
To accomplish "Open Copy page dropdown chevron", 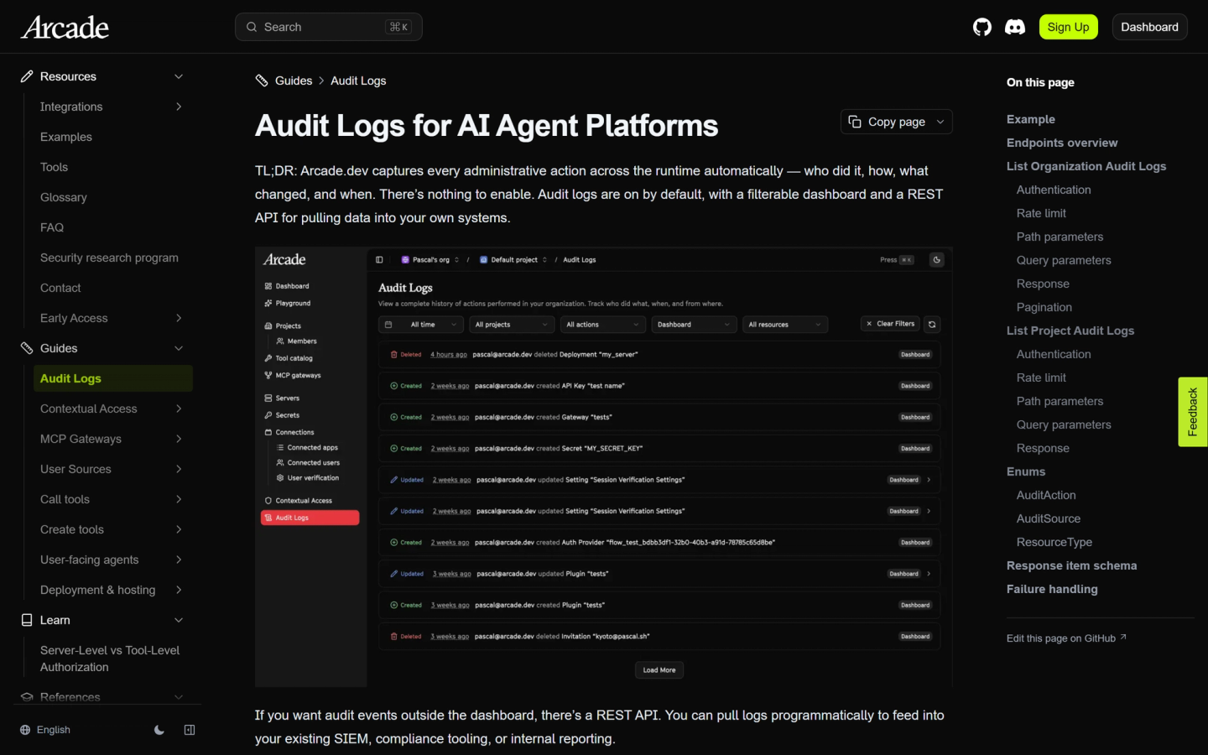I will (940, 122).
